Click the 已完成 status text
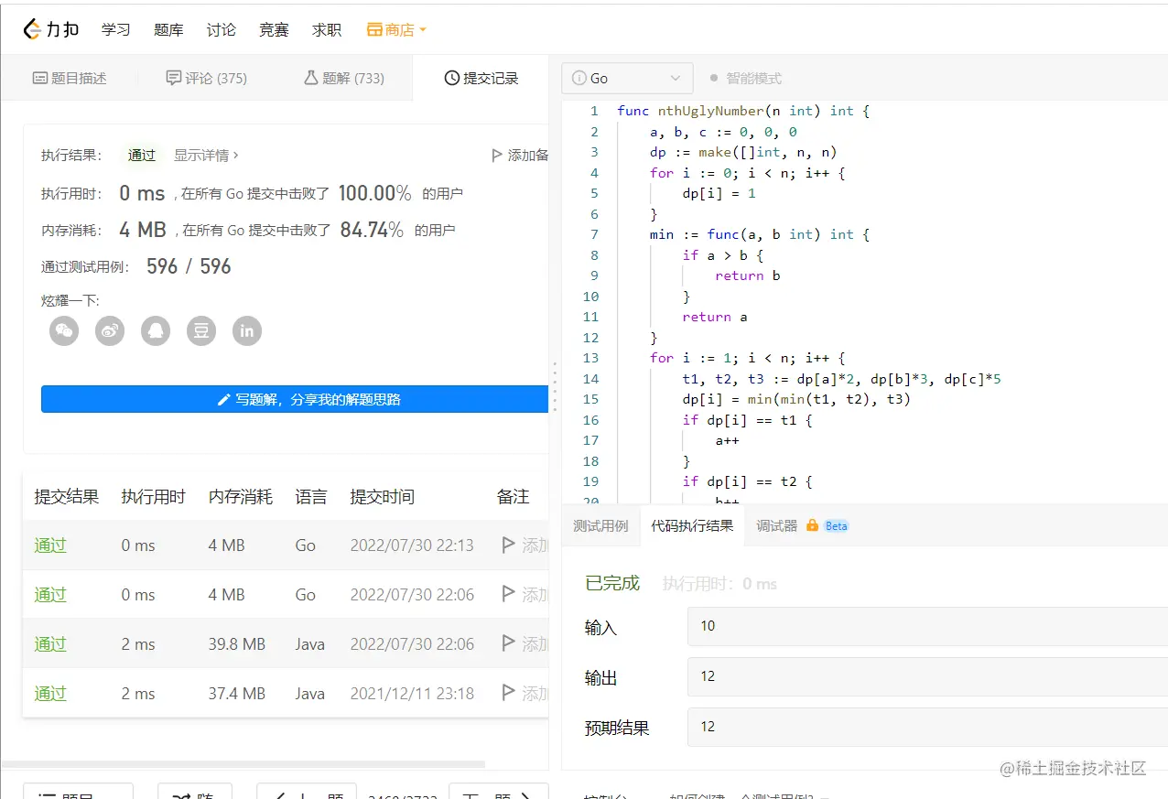 [612, 583]
